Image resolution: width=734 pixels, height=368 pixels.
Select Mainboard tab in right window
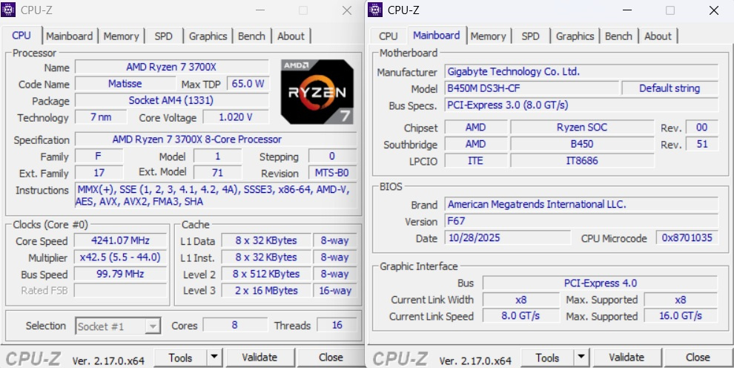[x=436, y=35]
